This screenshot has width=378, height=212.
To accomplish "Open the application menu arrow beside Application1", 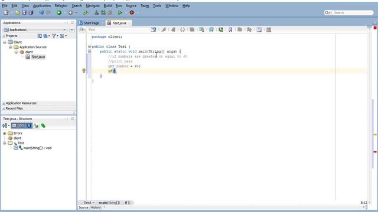I will coord(72,30).
